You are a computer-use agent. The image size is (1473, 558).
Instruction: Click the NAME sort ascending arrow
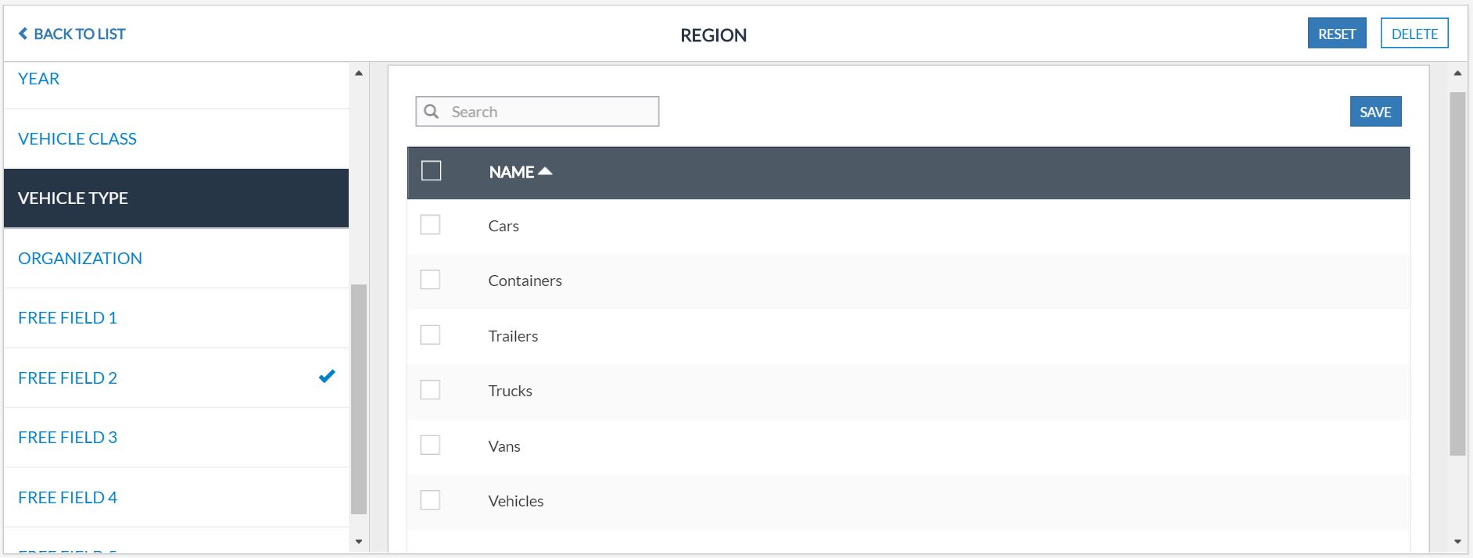tap(546, 171)
